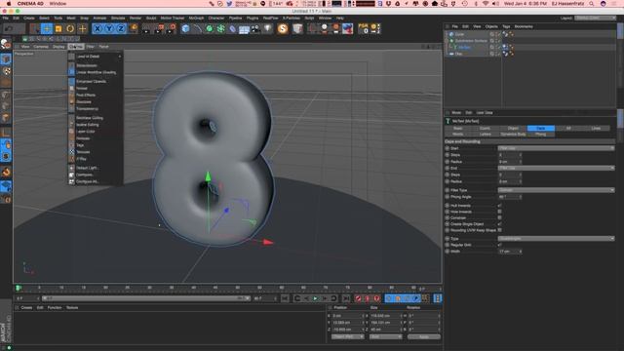Switch to the Caps tab
This screenshot has height=351, width=624.
click(540, 128)
